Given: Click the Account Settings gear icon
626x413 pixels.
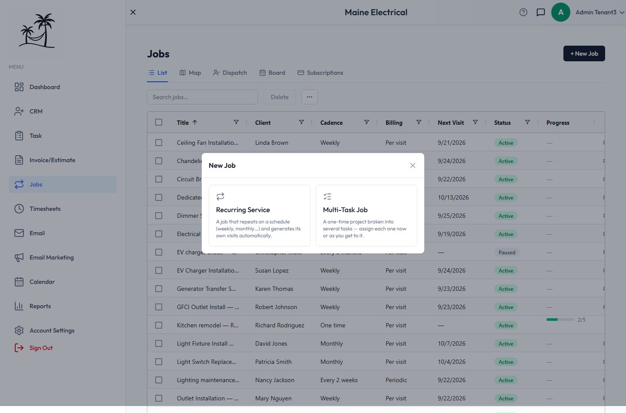Looking at the screenshot, I should point(19,330).
